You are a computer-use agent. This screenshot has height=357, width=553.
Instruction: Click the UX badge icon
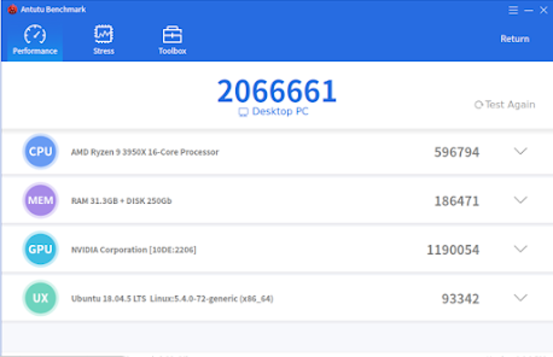pos(40,298)
